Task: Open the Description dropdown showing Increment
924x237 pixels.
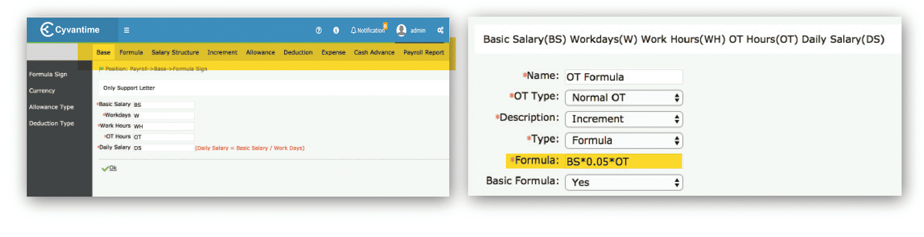Action: [624, 119]
